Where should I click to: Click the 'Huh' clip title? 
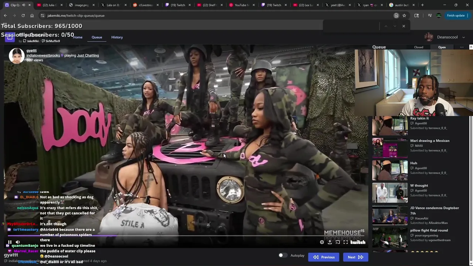click(414, 163)
